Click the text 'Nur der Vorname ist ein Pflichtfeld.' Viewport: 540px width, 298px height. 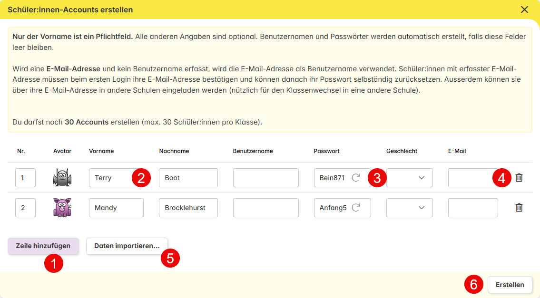click(x=73, y=37)
